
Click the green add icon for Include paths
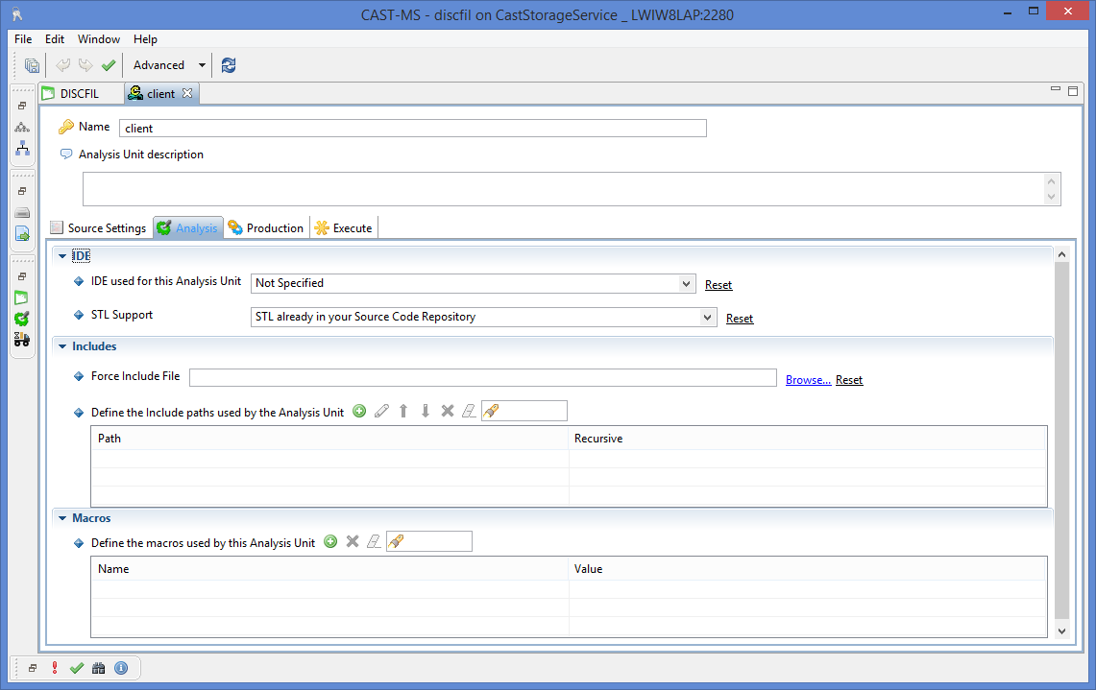click(x=359, y=411)
